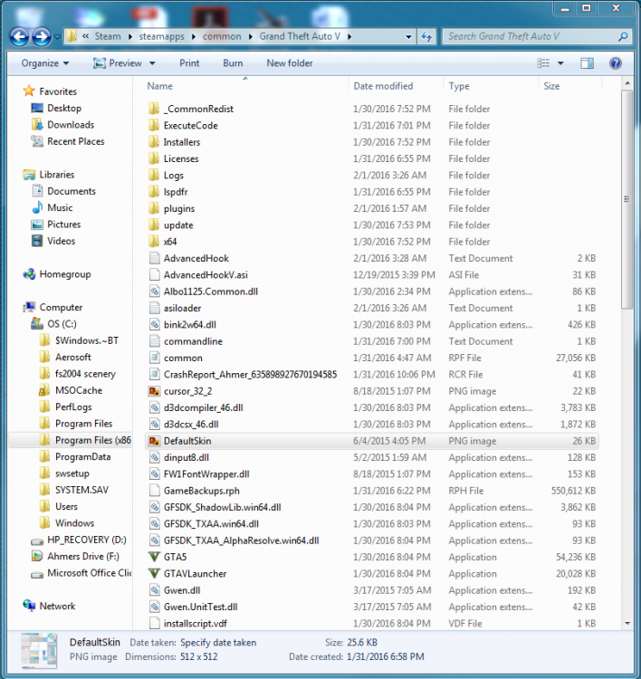Image resolution: width=641 pixels, height=679 pixels.
Task: Click the DefaultSkin PNG file icon
Action: [x=154, y=441]
